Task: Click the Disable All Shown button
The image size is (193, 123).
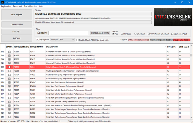Action: click(100, 33)
